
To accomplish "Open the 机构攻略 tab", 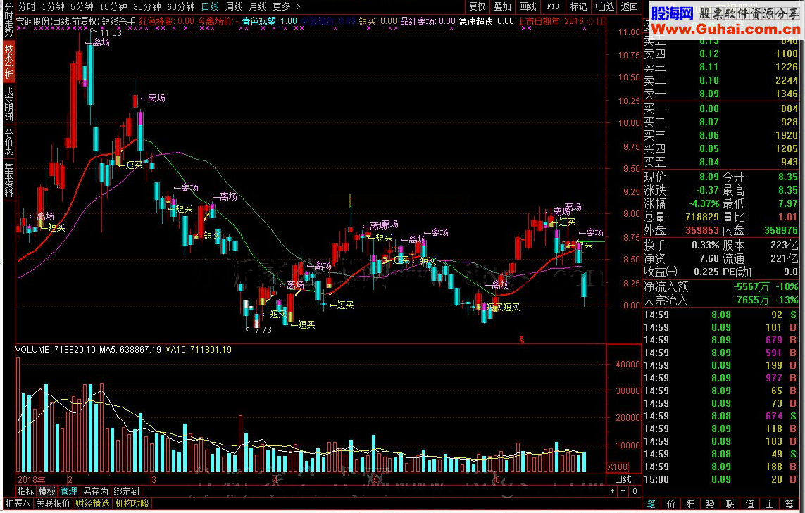I will pos(132,503).
